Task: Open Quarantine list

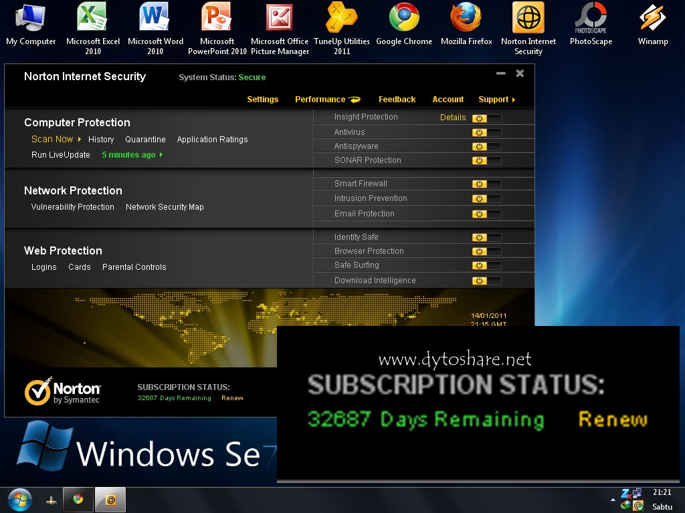Action: pyautogui.click(x=145, y=140)
